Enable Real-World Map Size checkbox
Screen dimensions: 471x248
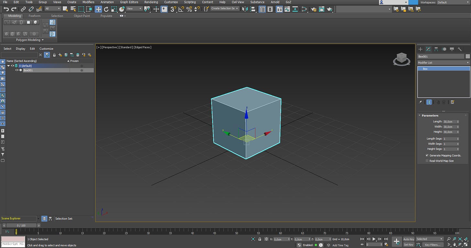[427, 161]
